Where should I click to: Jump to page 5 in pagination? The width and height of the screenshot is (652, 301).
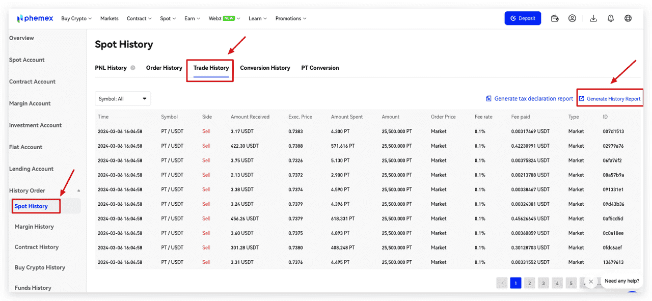click(x=572, y=283)
